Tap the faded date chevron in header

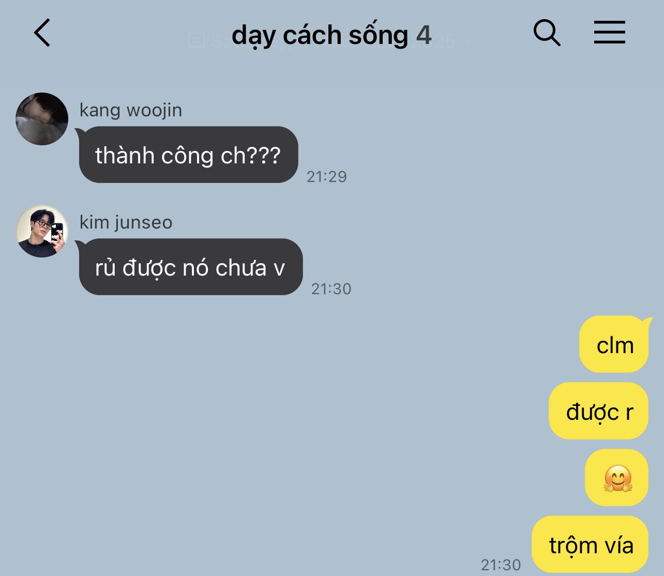(467, 40)
